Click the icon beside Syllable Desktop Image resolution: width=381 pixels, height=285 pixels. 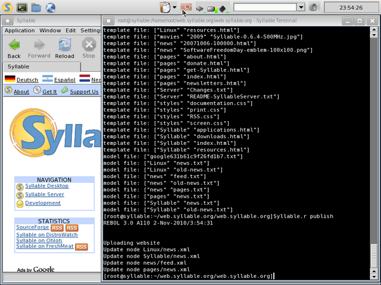20,187
